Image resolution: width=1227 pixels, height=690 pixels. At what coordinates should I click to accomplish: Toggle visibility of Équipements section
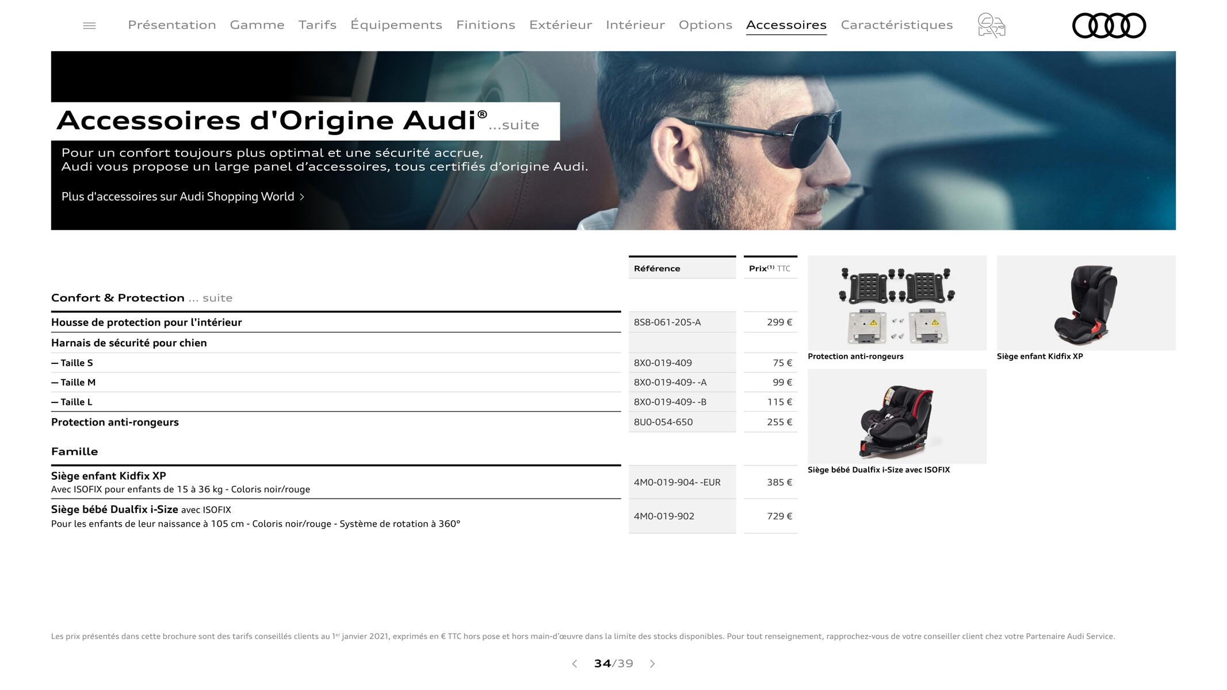[x=395, y=24]
